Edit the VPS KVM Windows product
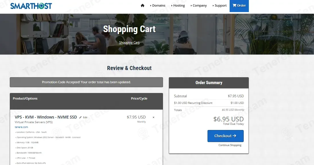Screen dimensions: 314x165 83,117
